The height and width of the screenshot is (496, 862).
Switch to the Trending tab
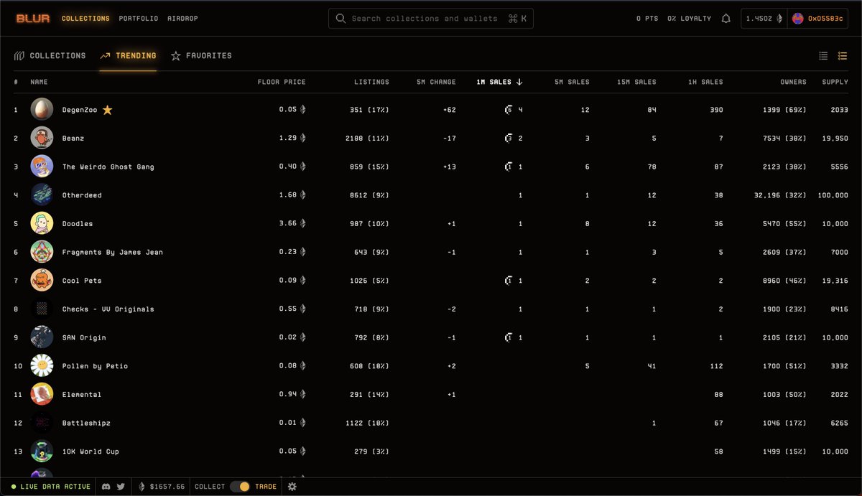pos(128,56)
